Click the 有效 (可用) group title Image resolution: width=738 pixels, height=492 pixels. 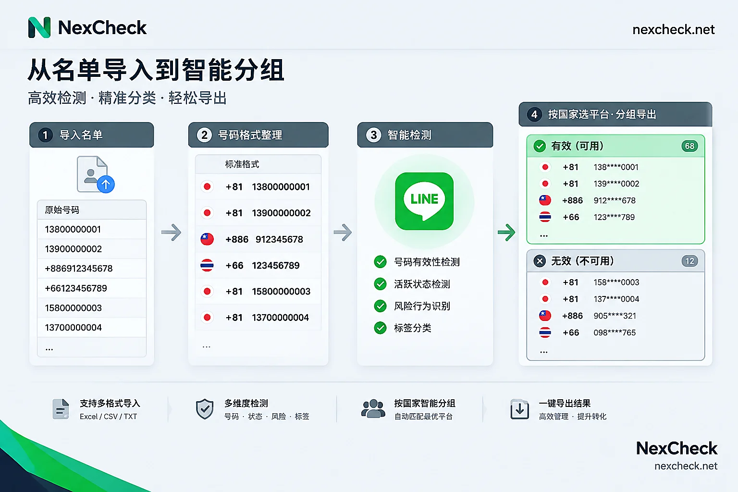point(577,146)
